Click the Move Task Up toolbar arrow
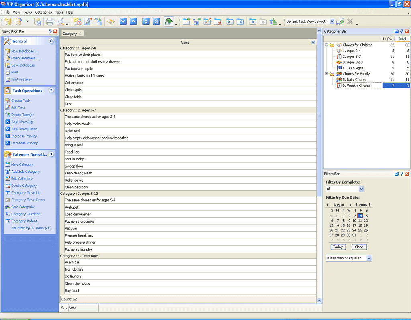This screenshot has height=320, width=411. tap(134, 22)
